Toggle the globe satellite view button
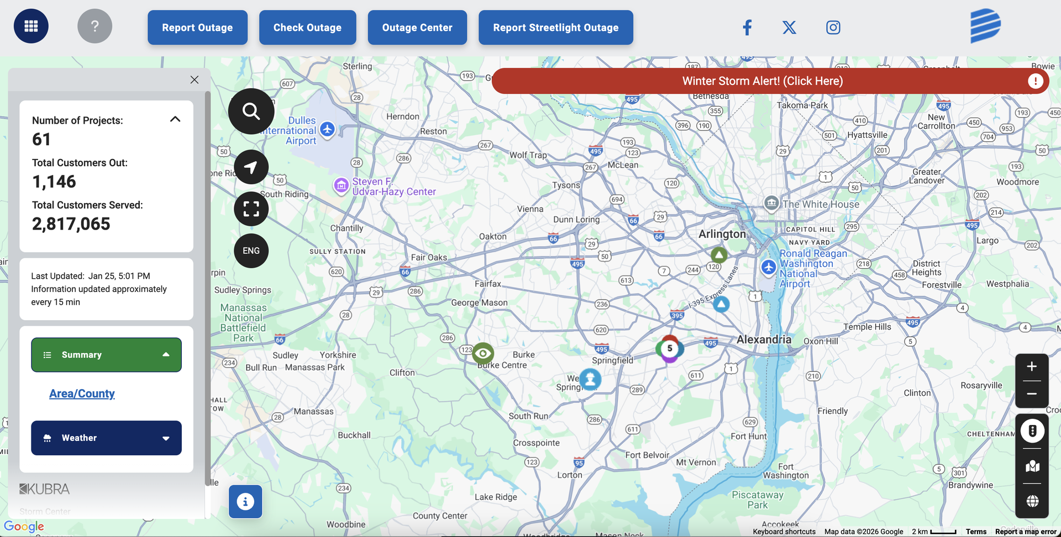The image size is (1061, 537). [x=1032, y=501]
